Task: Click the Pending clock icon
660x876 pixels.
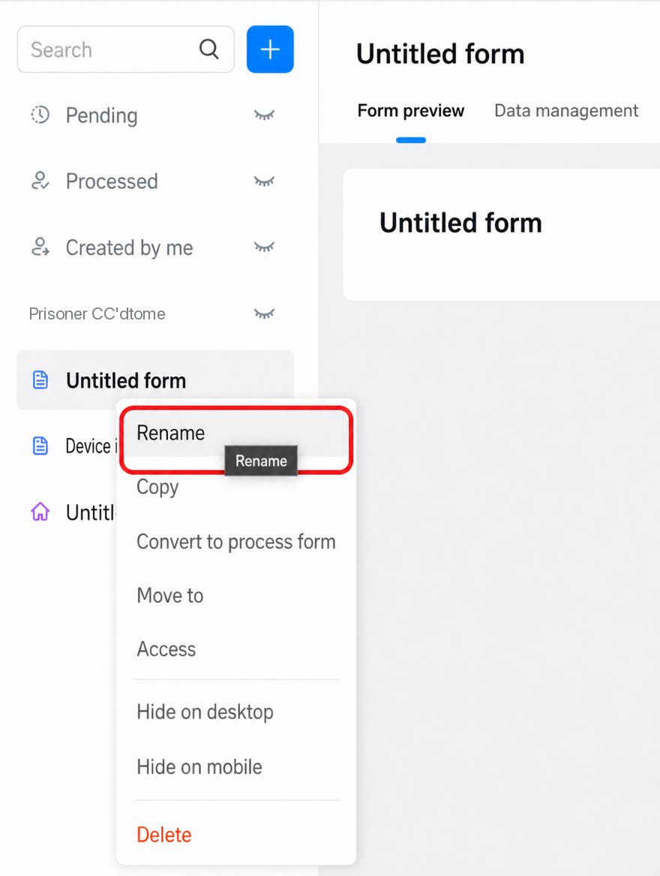Action: coord(40,115)
